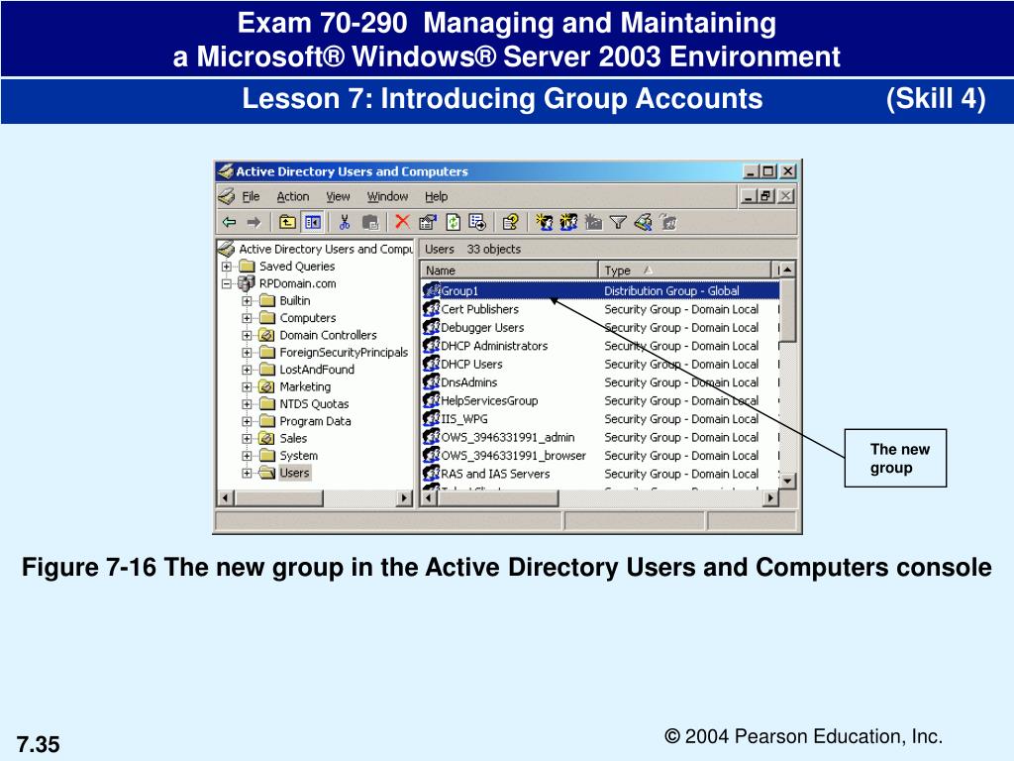Expand the NTDS Quotas node

point(247,404)
